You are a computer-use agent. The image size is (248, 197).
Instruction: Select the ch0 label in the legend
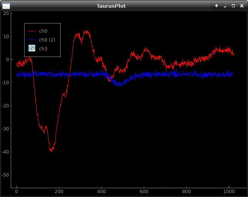click(43, 31)
